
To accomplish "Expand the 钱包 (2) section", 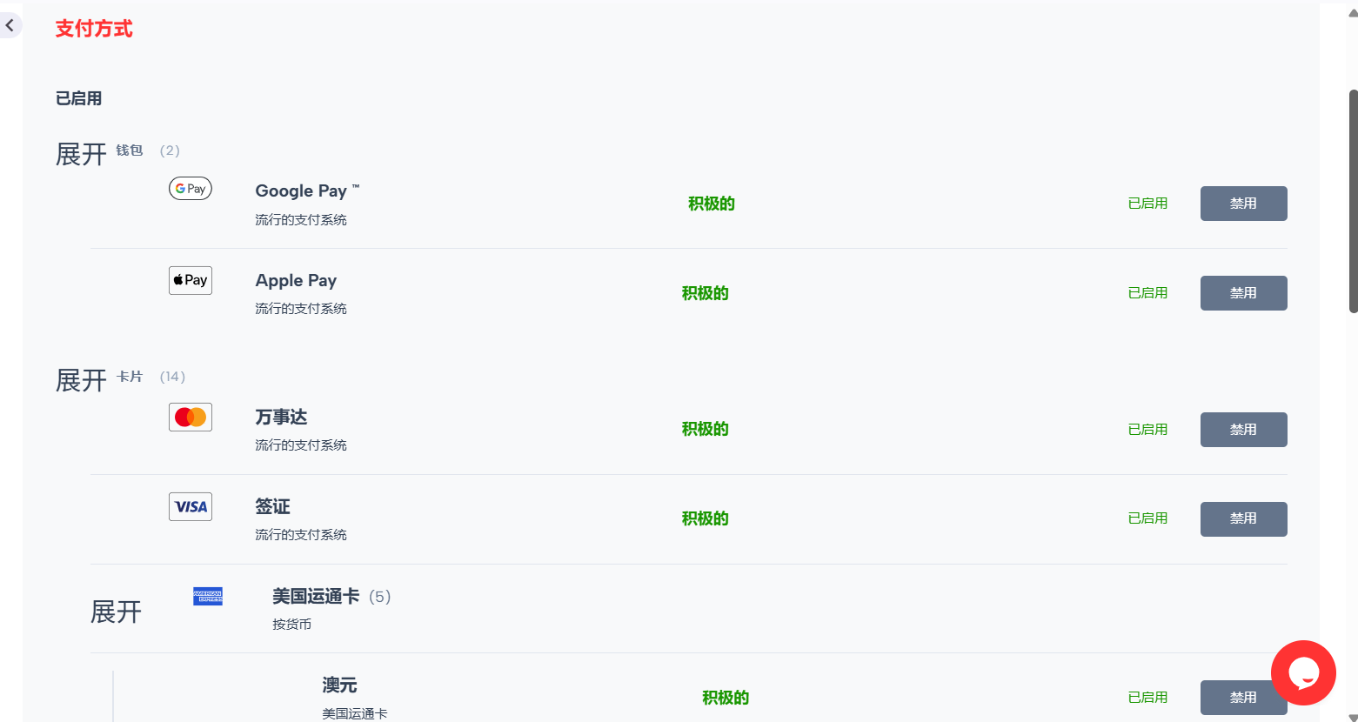I will (x=81, y=155).
